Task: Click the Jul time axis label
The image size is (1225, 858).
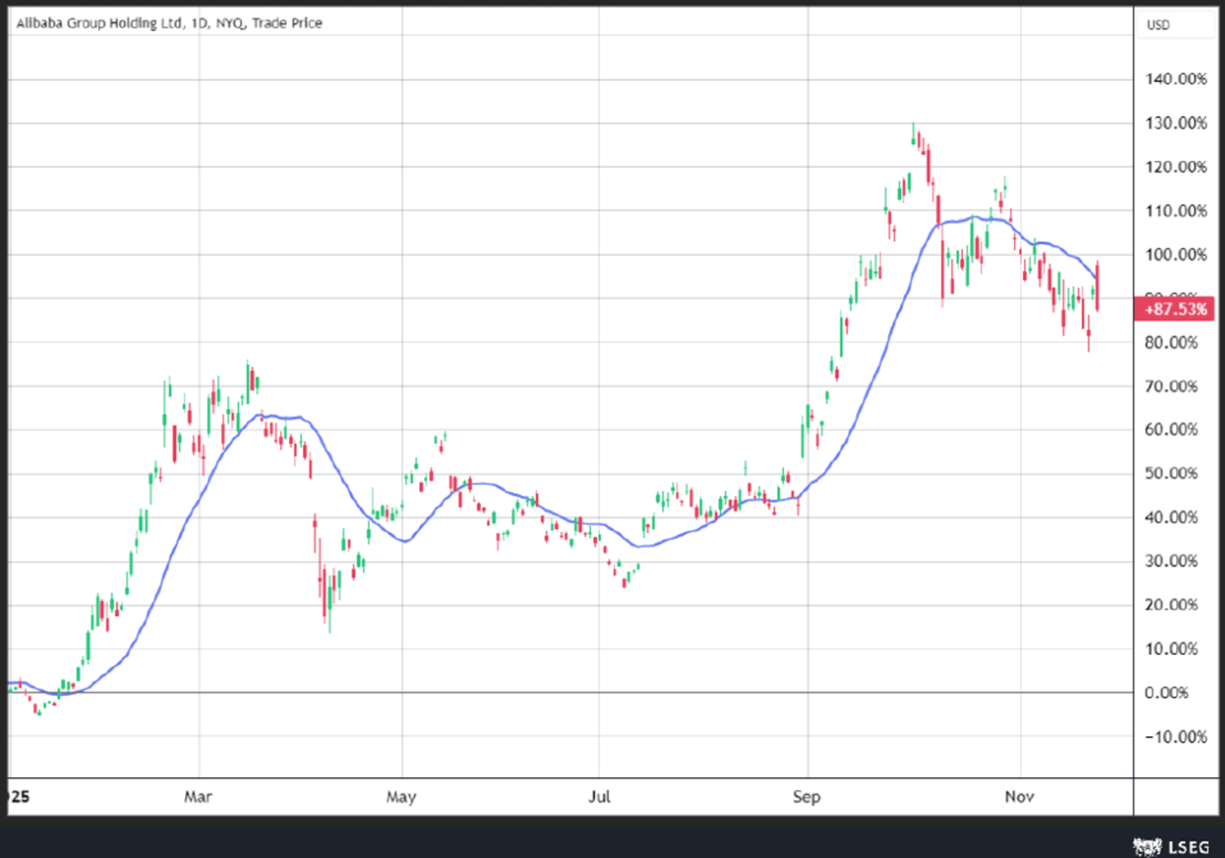Action: tap(599, 797)
